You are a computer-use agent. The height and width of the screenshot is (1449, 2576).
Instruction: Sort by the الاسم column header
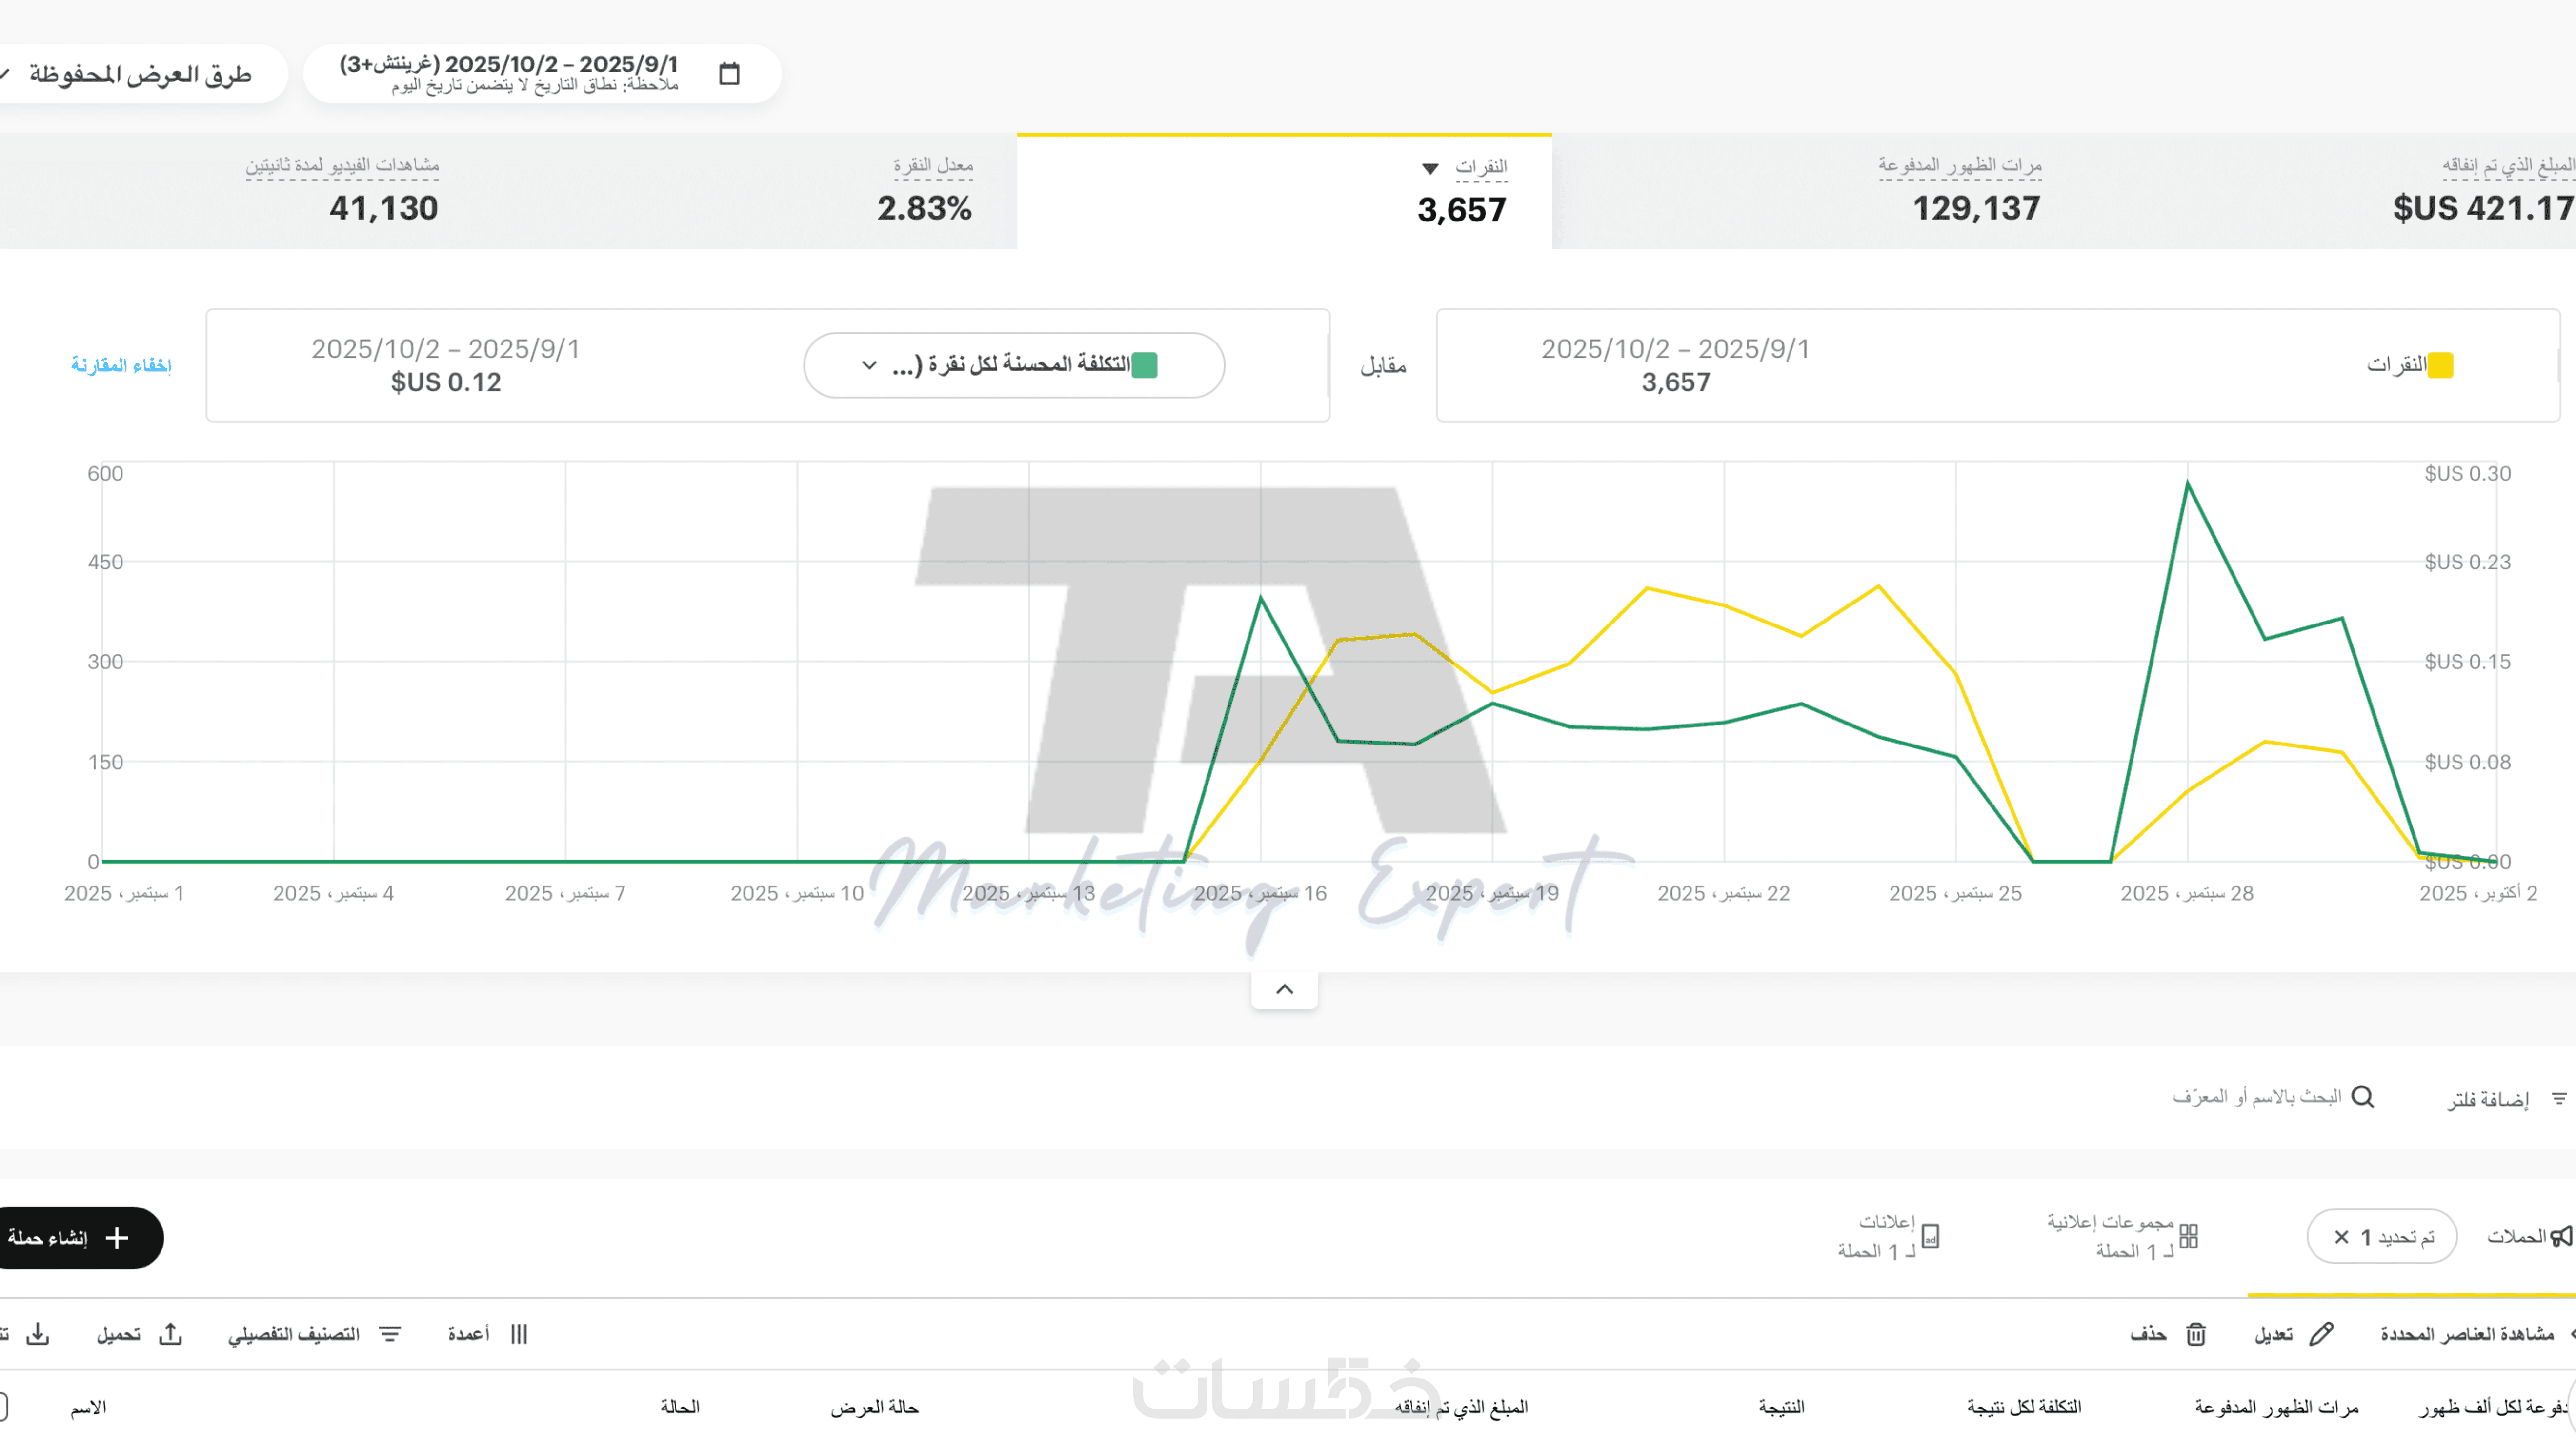click(88, 1408)
